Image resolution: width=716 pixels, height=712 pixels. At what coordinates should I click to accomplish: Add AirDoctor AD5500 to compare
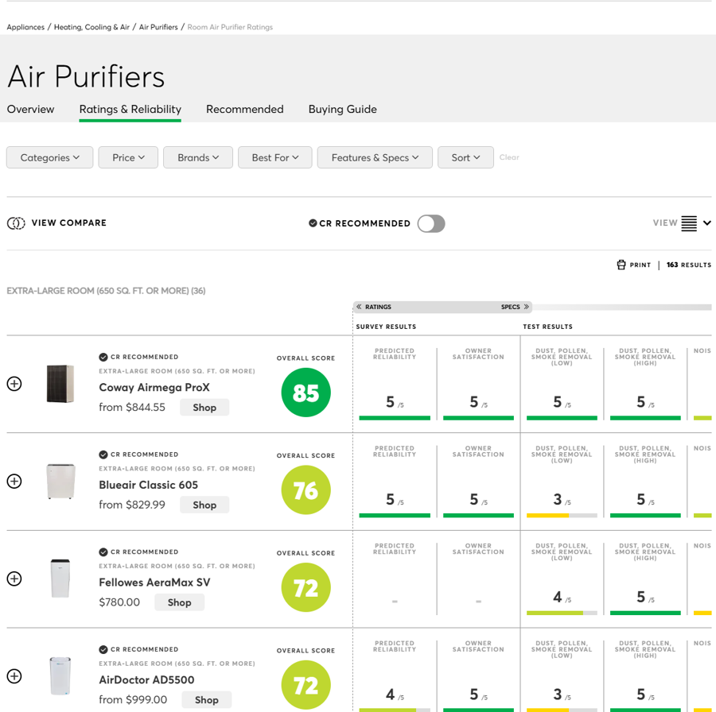(14, 676)
